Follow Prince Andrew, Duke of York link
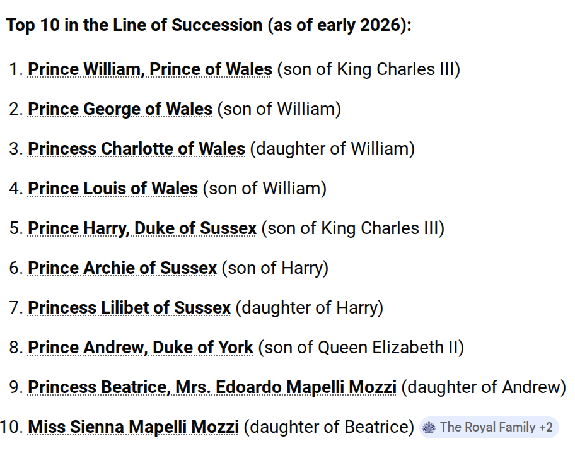 [x=141, y=348]
